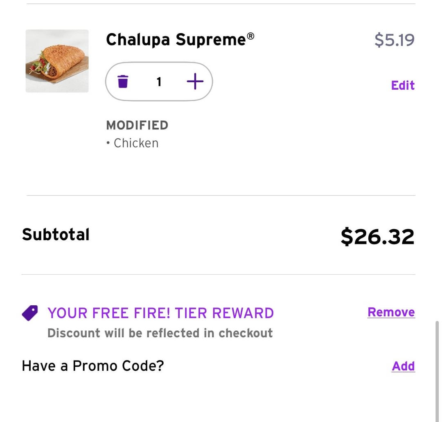442x422 pixels.
Task: Click the quantity number 1
Action: 159,82
